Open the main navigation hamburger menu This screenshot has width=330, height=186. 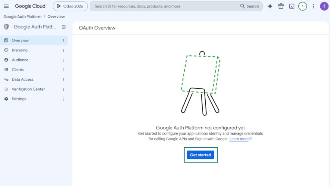(x=6, y=6)
